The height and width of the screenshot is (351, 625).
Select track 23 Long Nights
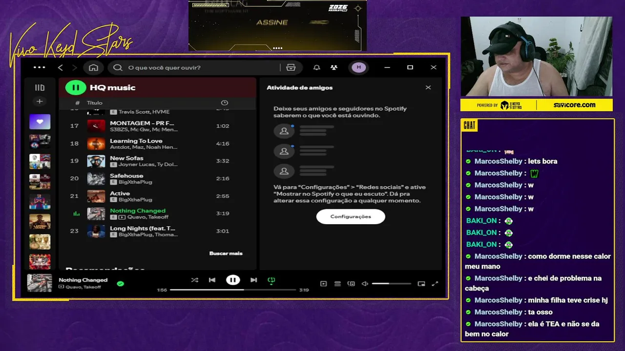(157, 231)
